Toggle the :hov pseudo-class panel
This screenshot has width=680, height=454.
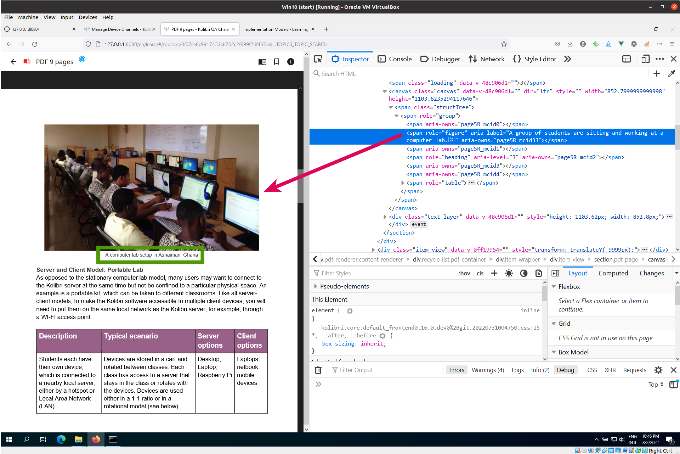point(464,273)
